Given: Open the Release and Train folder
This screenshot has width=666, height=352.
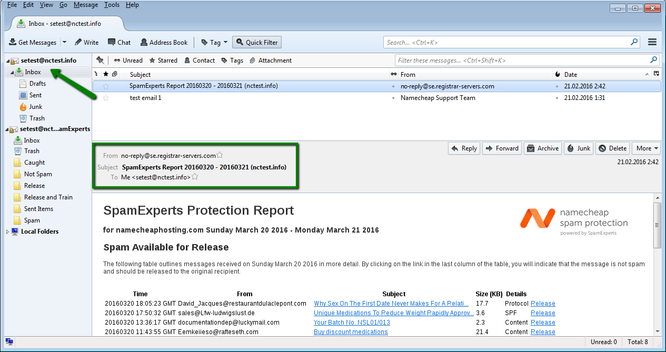Looking at the screenshot, I should pos(48,197).
